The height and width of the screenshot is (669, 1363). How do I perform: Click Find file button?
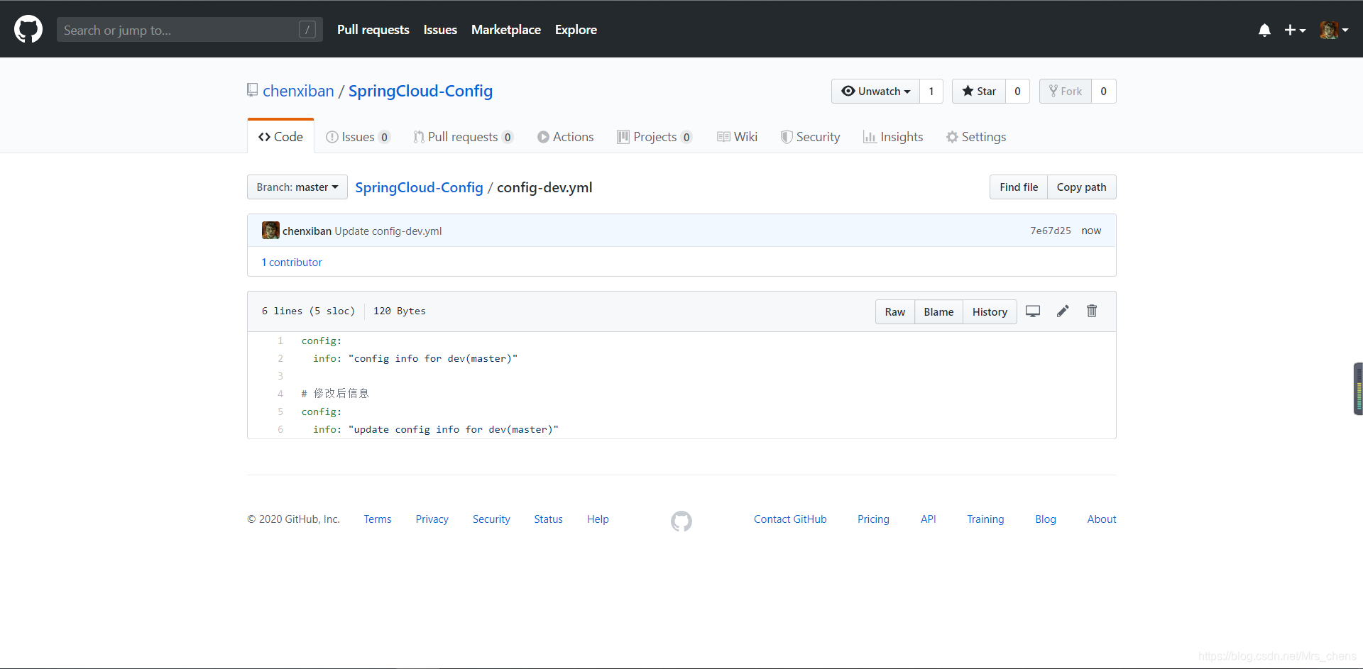click(1019, 187)
